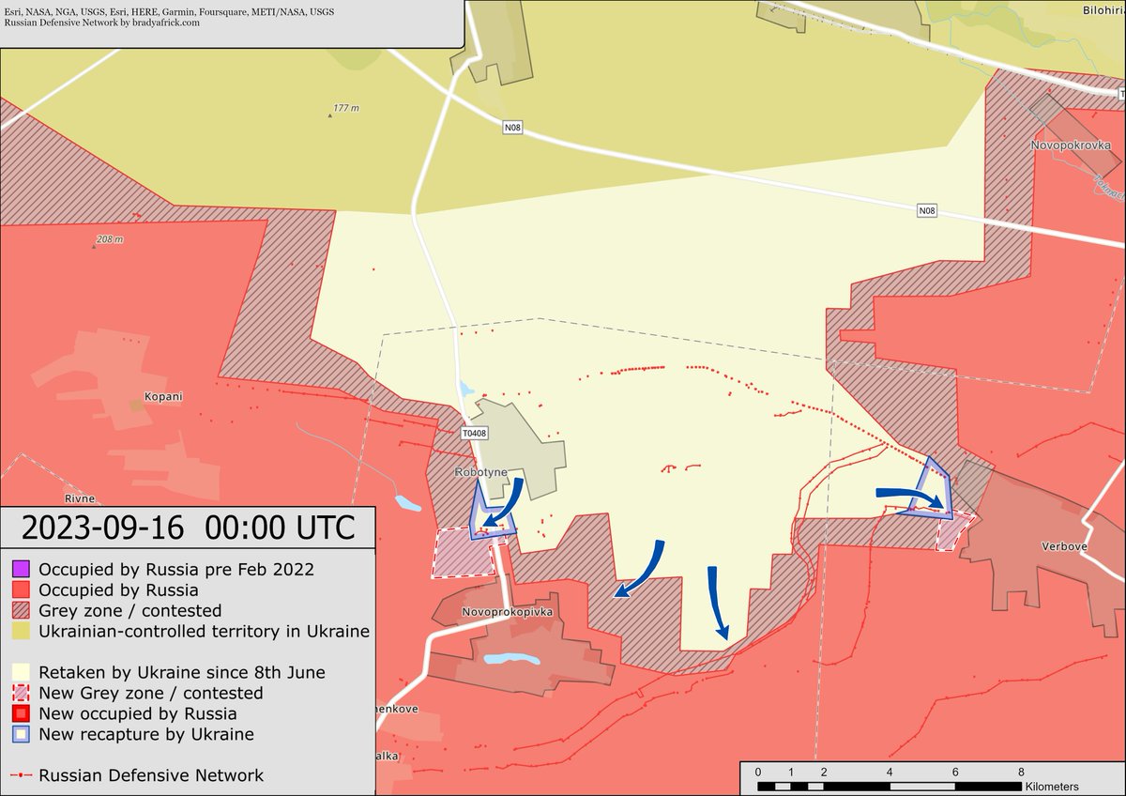Click 'Grey zone / contested' legend text
This screenshot has height=796, width=1126.
130,610
